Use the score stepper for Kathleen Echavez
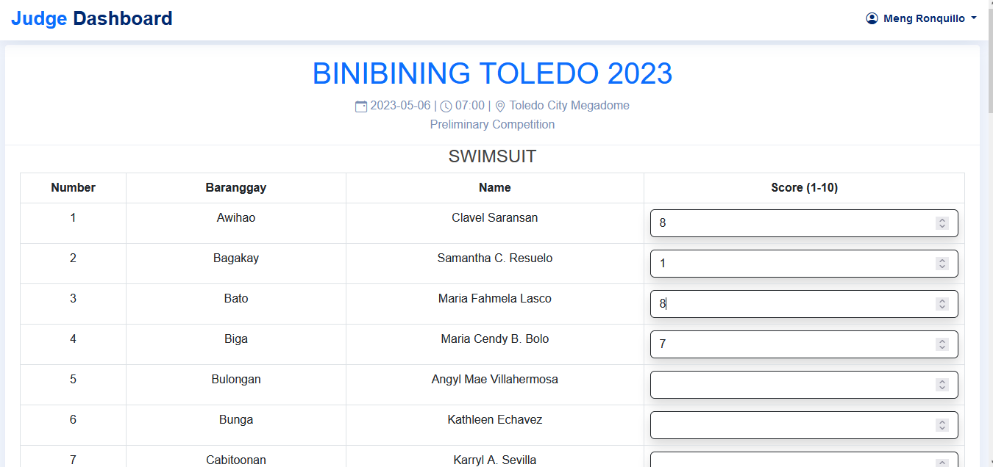 (x=942, y=425)
